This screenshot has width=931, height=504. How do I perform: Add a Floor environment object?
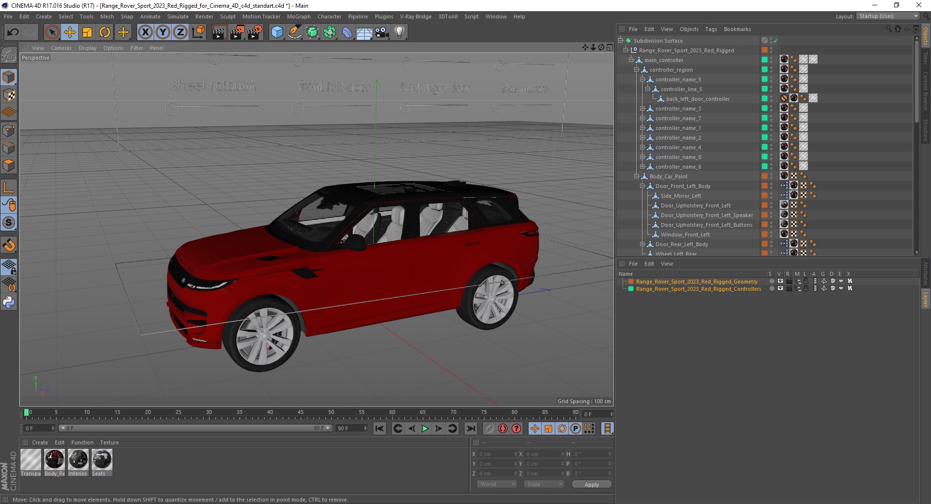pos(364,32)
